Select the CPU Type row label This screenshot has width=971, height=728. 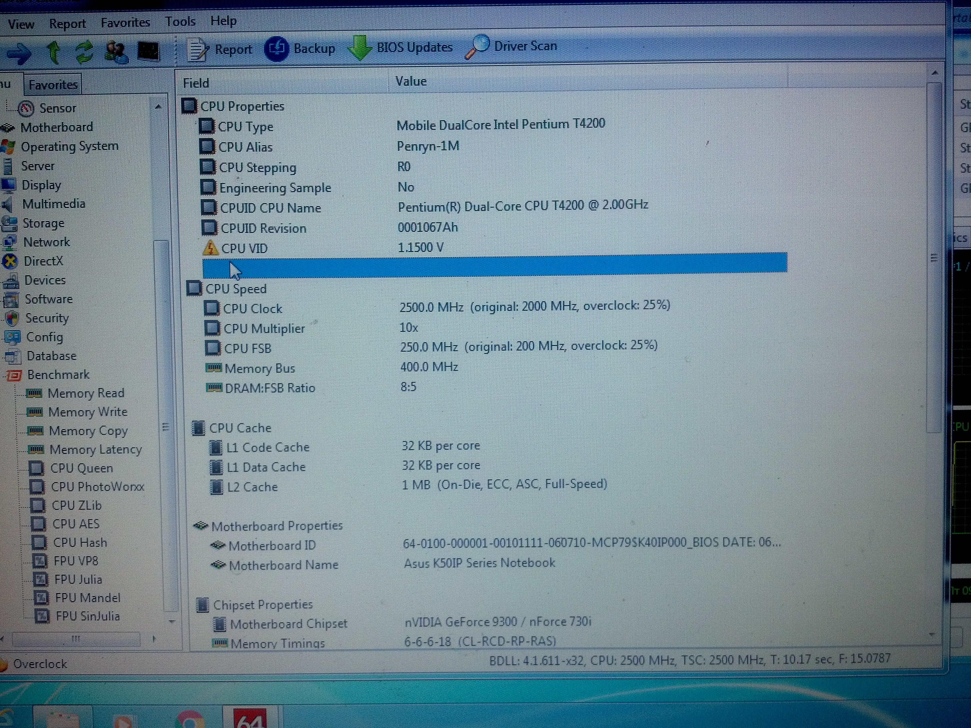[245, 127]
